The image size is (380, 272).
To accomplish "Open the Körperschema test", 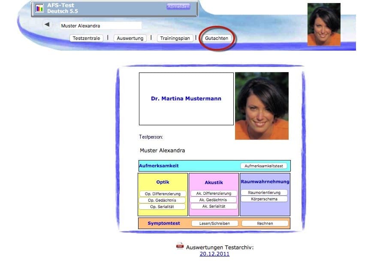I will [x=264, y=199].
